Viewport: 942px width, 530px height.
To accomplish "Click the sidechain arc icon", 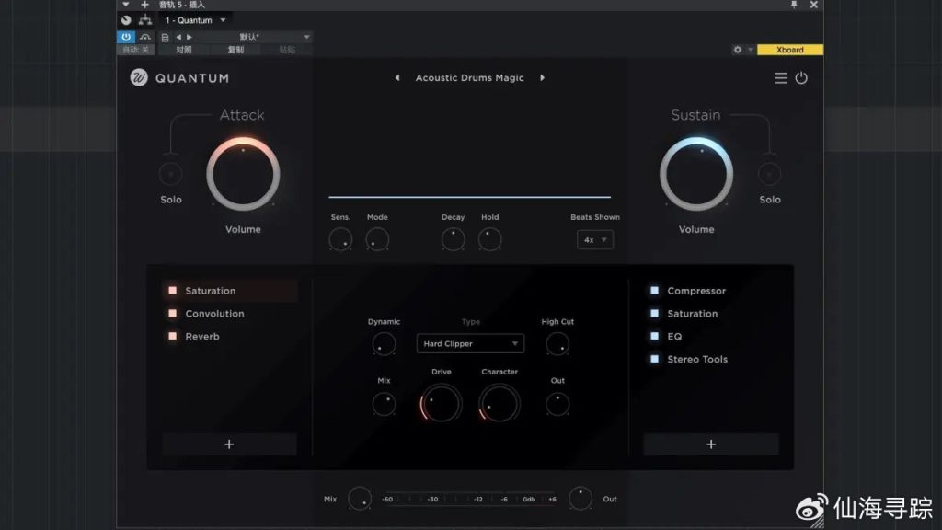I will click(x=144, y=37).
